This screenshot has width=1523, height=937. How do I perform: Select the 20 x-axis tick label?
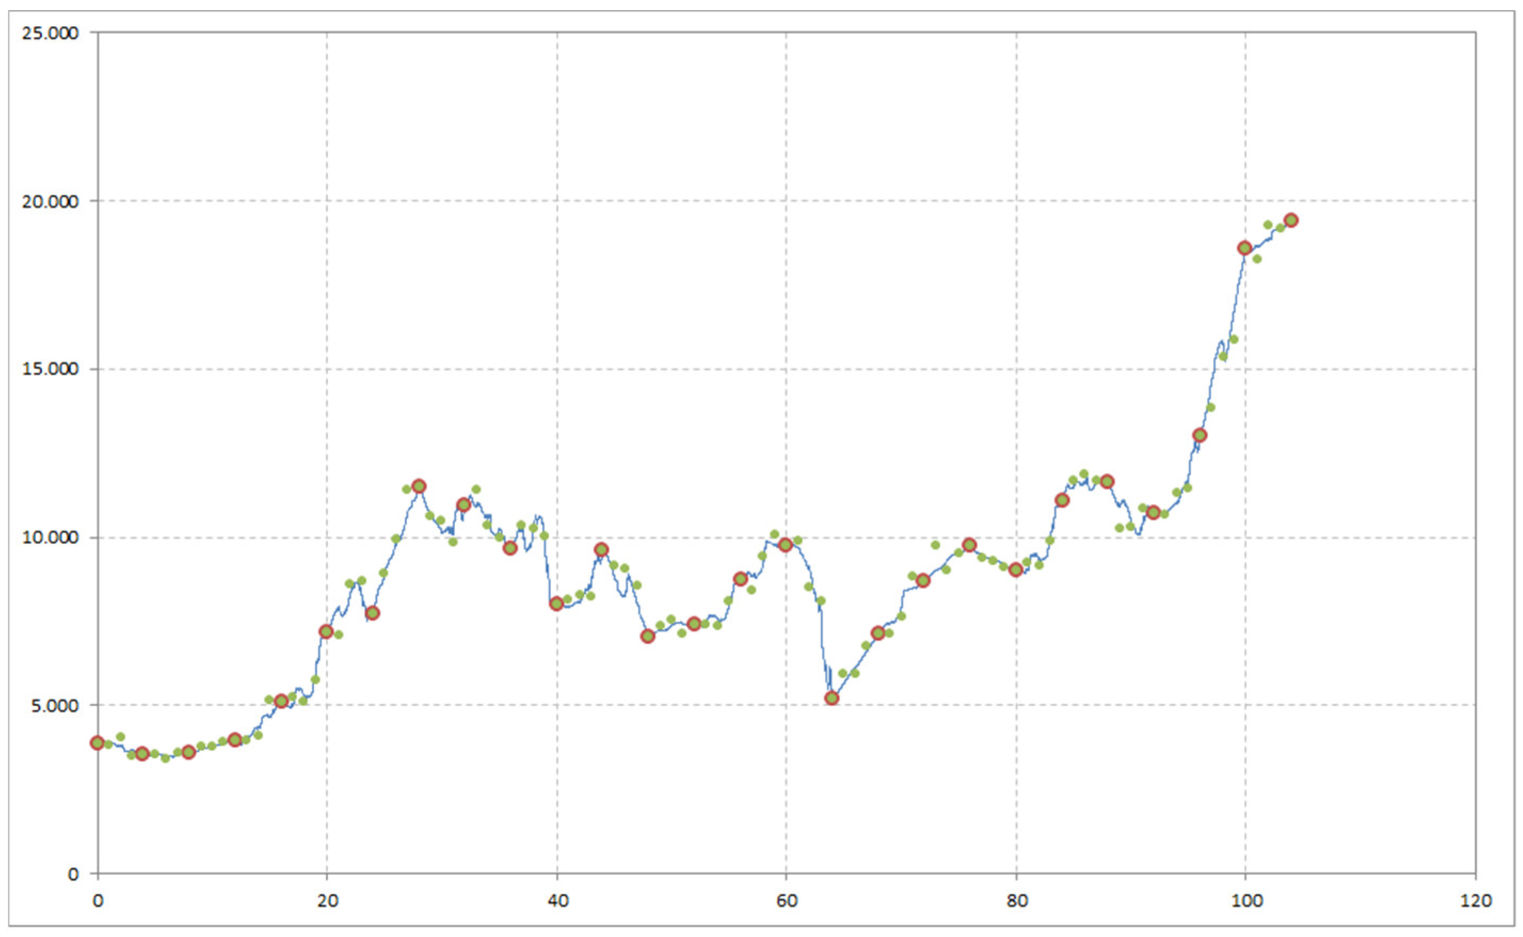pyautogui.click(x=327, y=901)
